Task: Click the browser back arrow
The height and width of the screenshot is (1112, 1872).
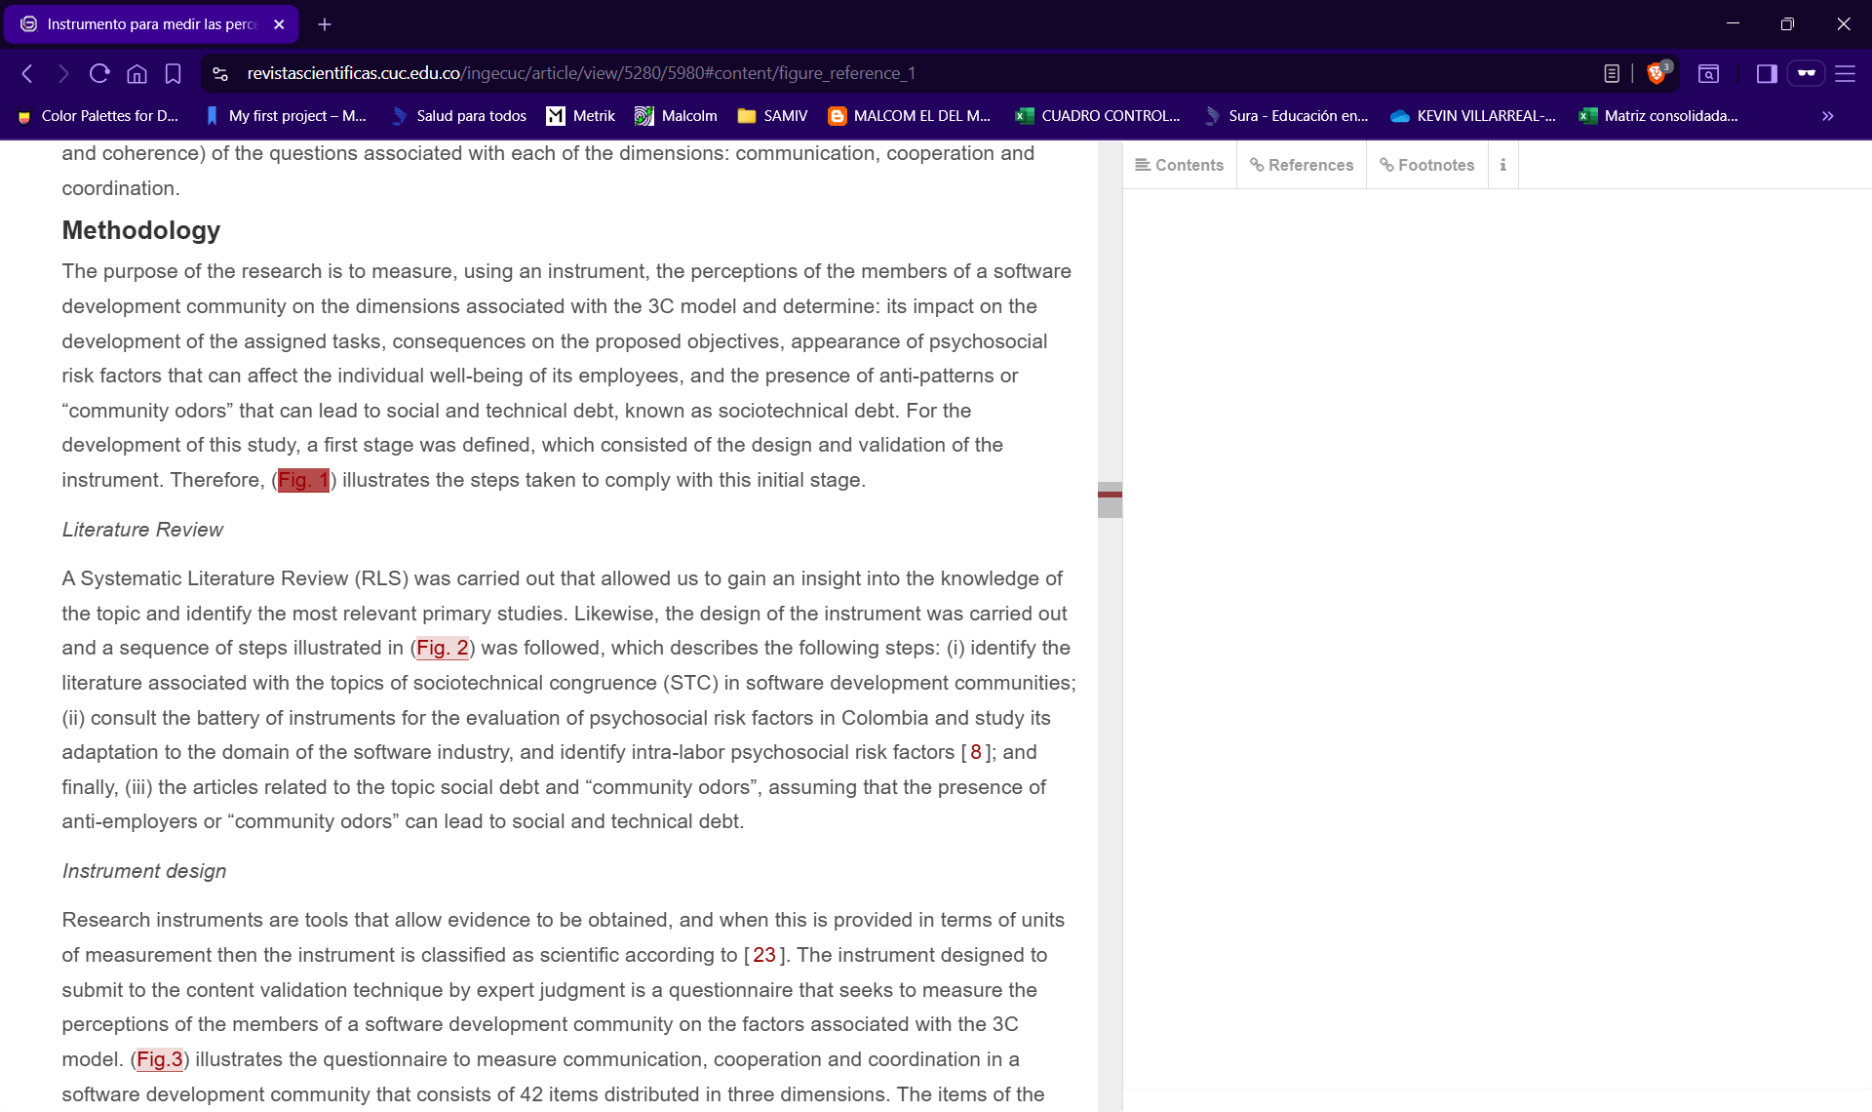Action: (27, 73)
